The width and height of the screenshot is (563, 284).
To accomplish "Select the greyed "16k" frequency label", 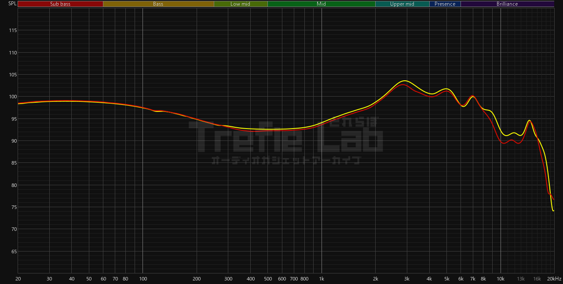I will (x=537, y=279).
